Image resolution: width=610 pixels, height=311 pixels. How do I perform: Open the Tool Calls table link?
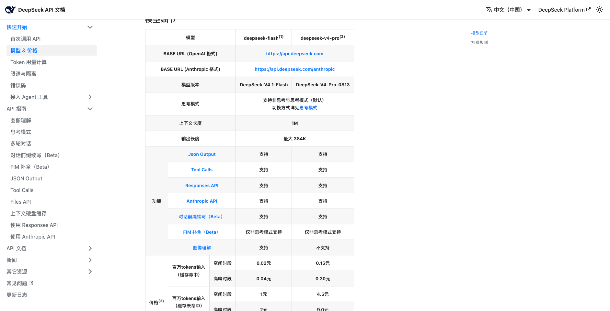click(202, 170)
